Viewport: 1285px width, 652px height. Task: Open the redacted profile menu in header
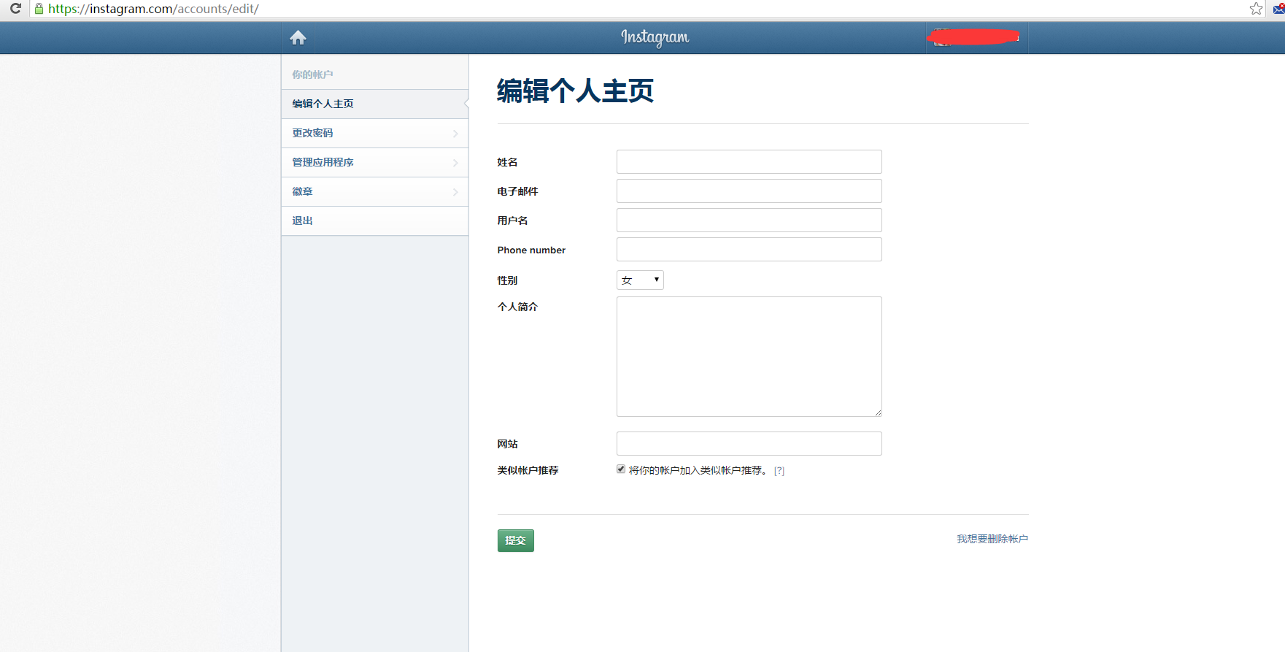[976, 37]
